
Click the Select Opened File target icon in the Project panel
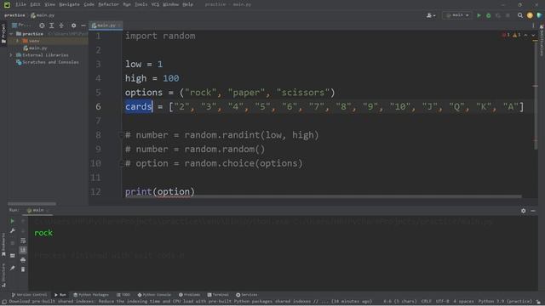click(42, 25)
